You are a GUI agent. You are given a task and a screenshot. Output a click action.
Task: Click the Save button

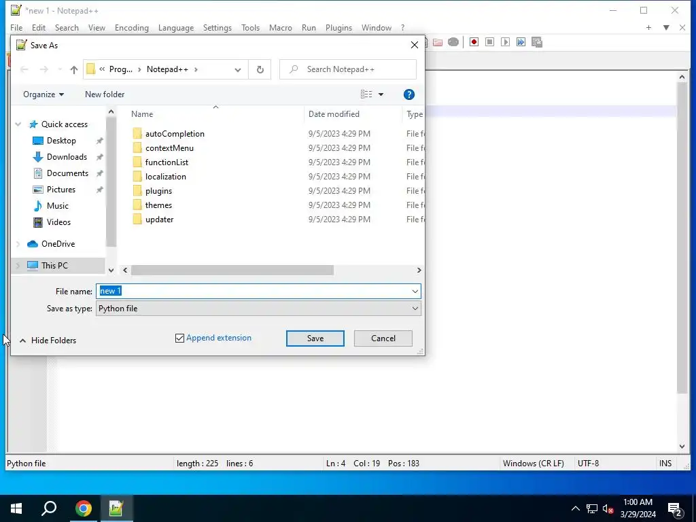click(315, 338)
